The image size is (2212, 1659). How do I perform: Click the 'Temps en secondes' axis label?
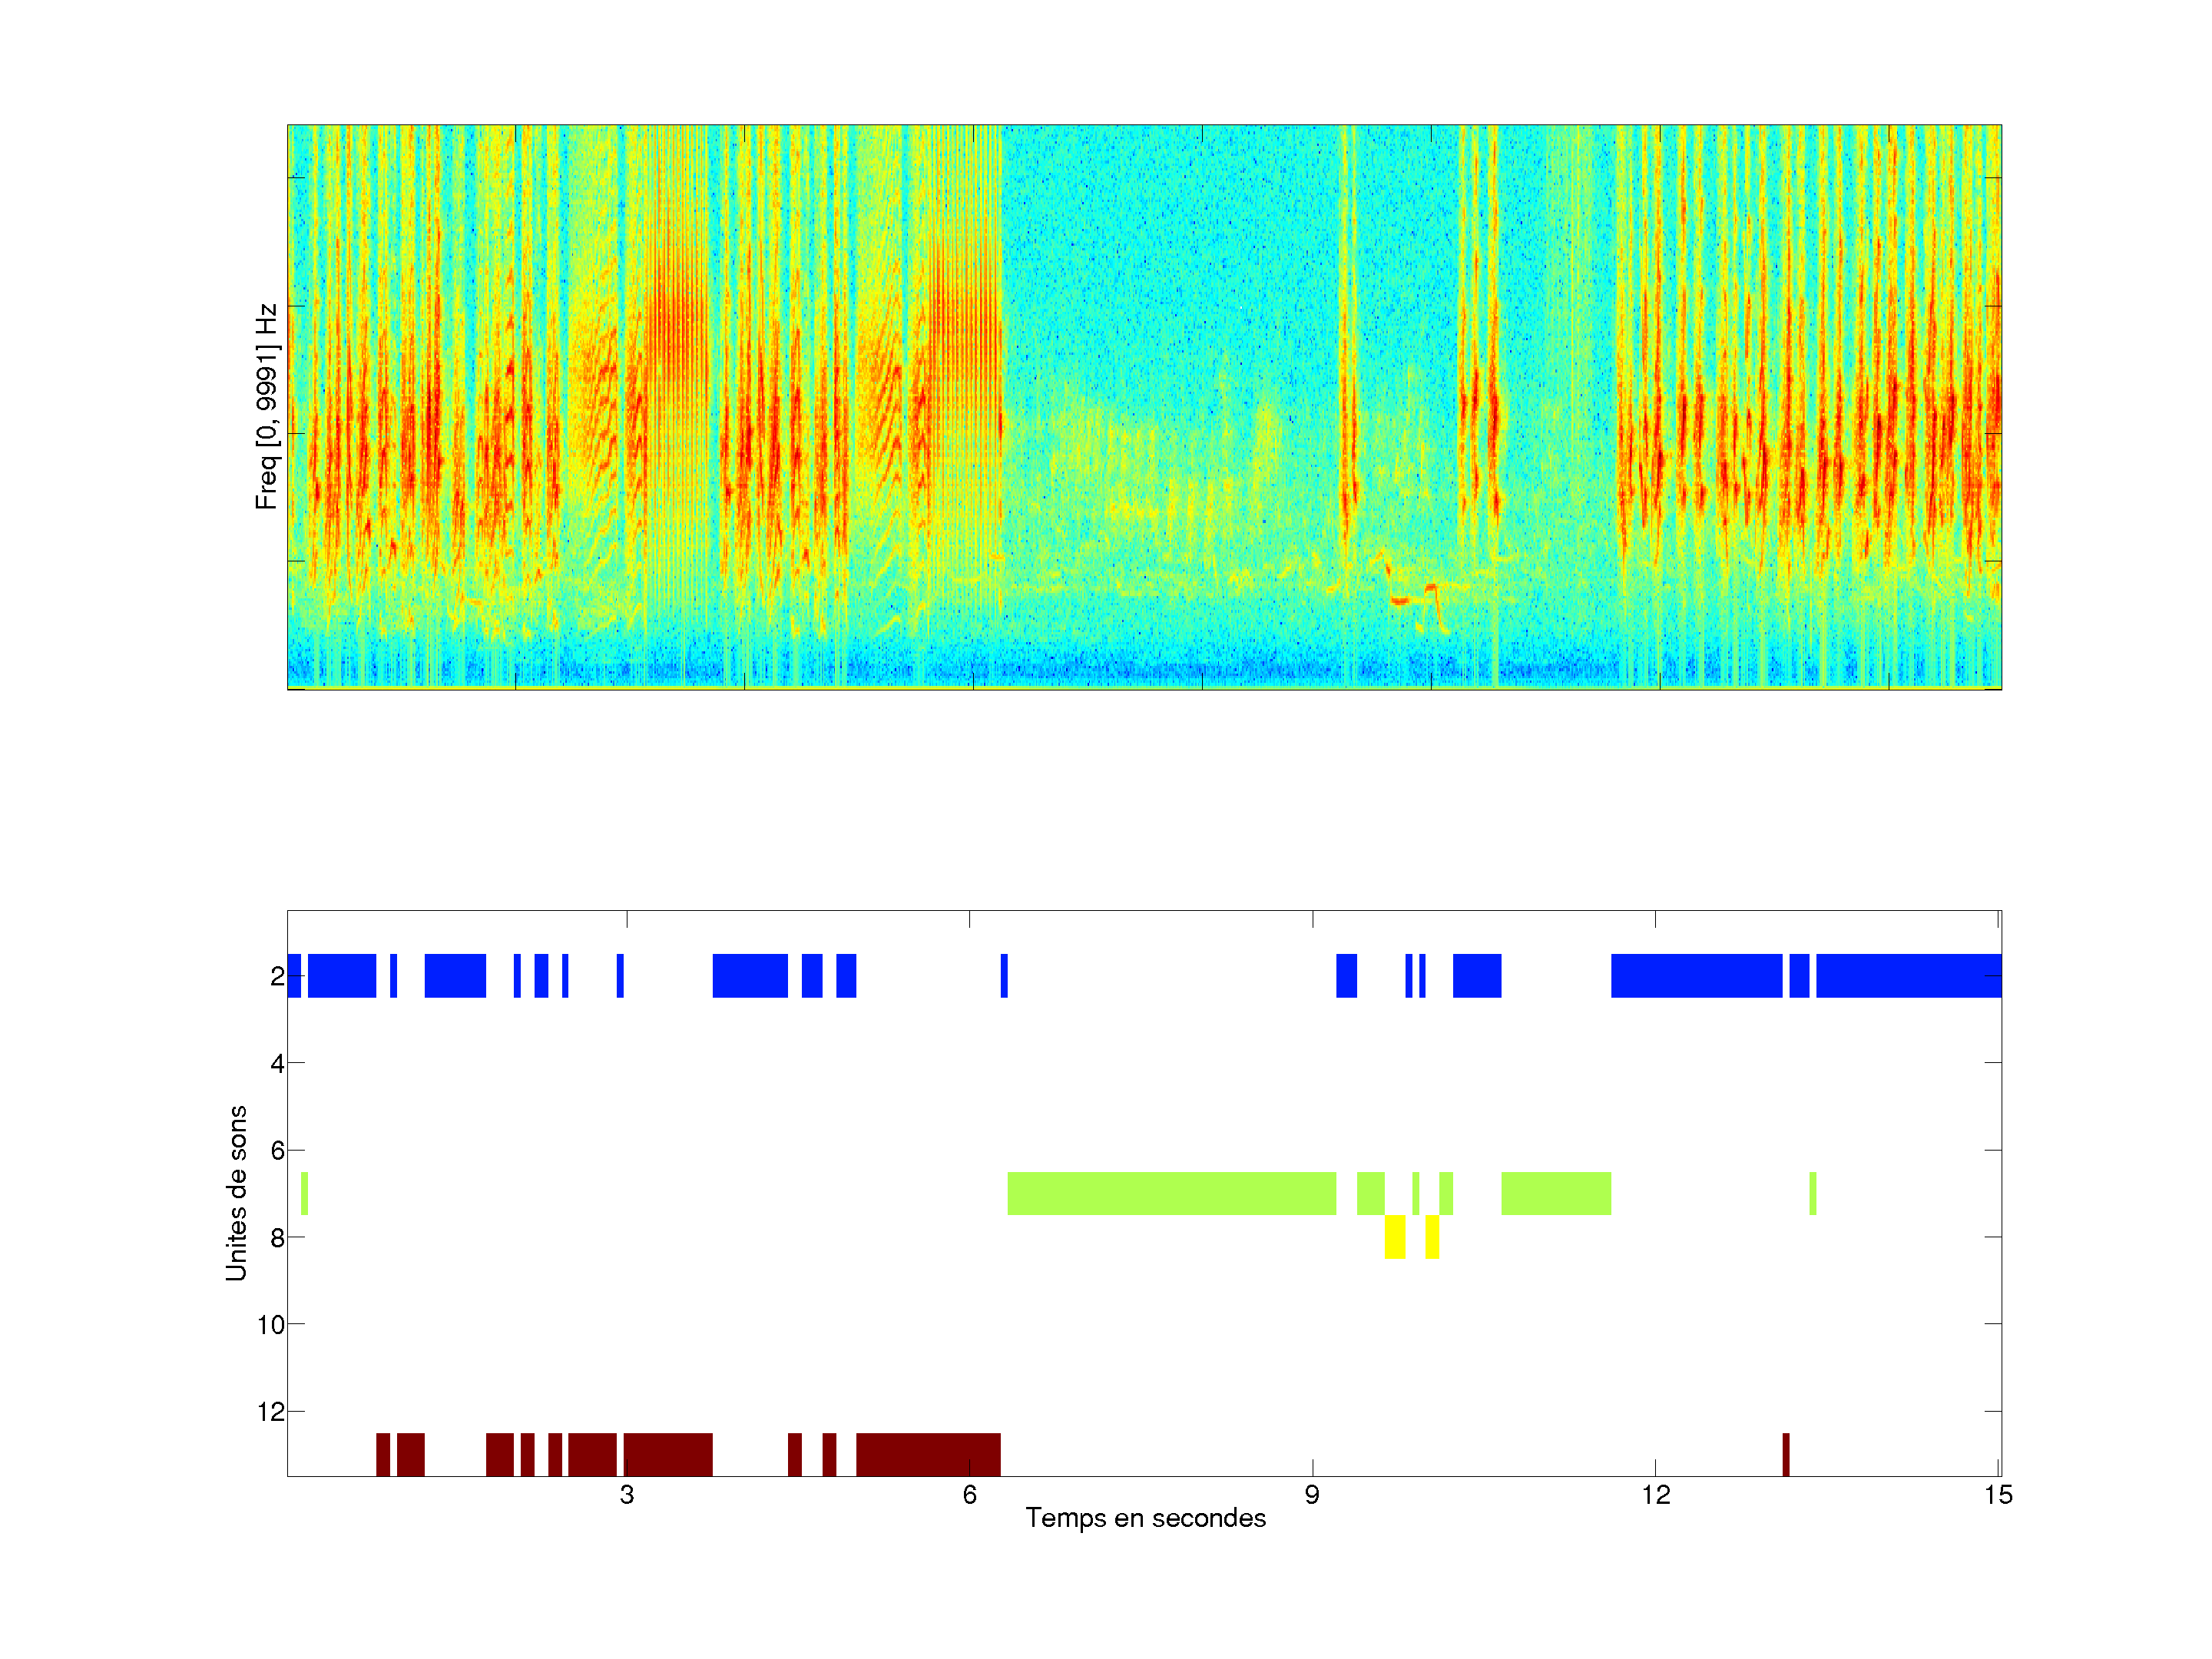click(x=1145, y=1518)
